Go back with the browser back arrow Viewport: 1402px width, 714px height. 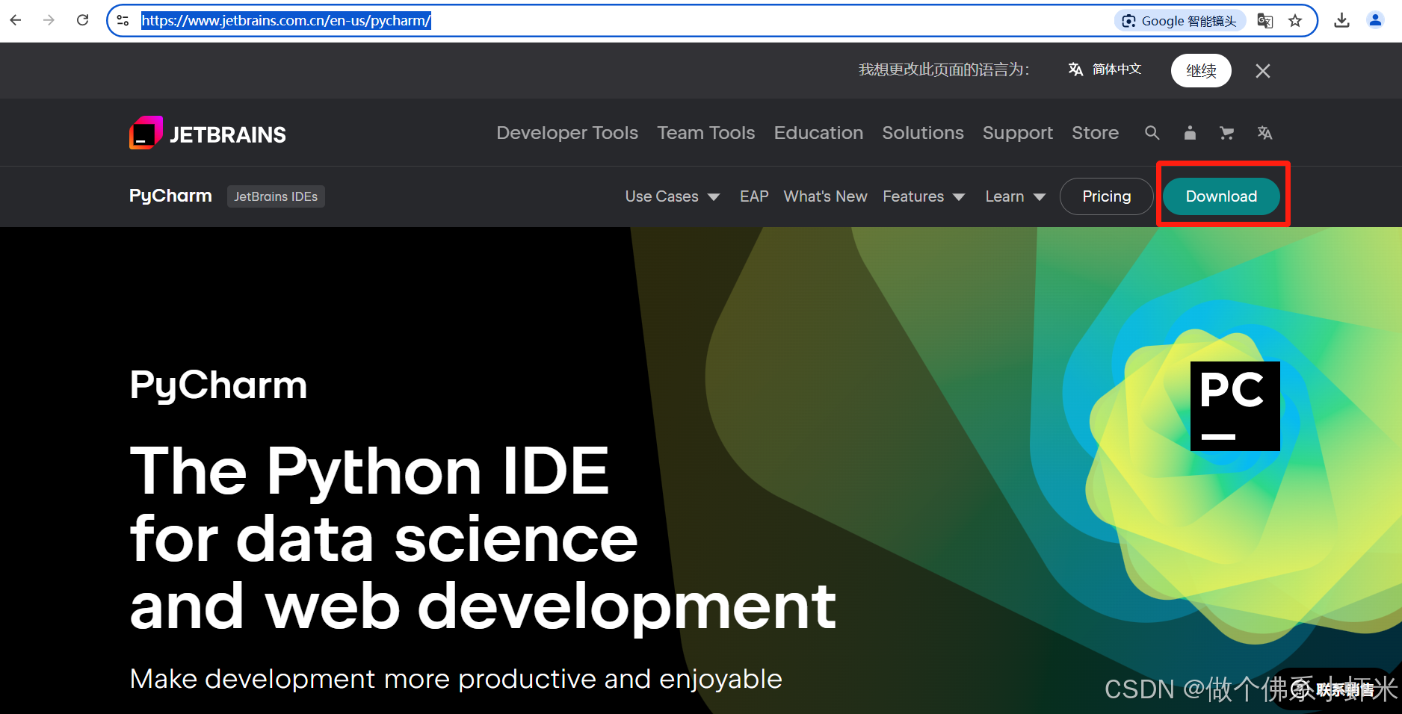[x=16, y=20]
